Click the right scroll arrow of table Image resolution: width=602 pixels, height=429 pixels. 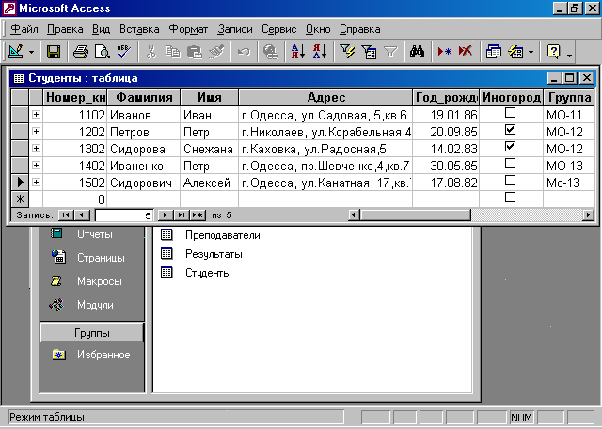click(588, 215)
